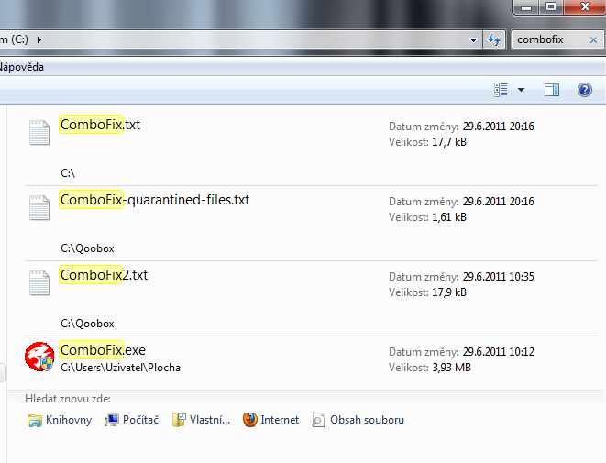Open the ComboFix.txt file icon
Image resolution: width=606 pixels, height=463 pixels.
coord(39,132)
